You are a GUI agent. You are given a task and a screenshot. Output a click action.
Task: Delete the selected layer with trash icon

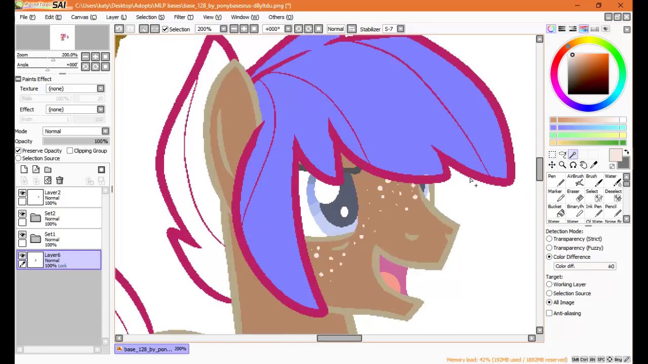[x=60, y=180]
